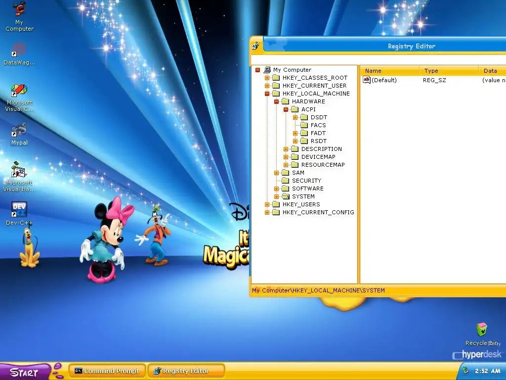Expand the HKEY_USERS node
Screen dimensions: 506x380
(267, 204)
